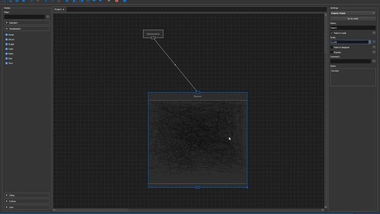Click the Paint node bottom output port

click(x=198, y=187)
